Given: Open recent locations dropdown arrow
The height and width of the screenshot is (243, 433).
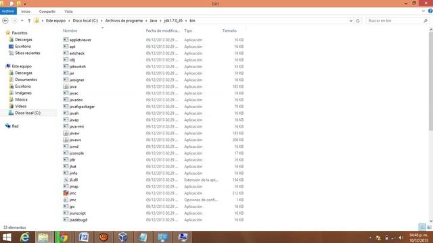Looking at the screenshot, I should click(22, 21).
